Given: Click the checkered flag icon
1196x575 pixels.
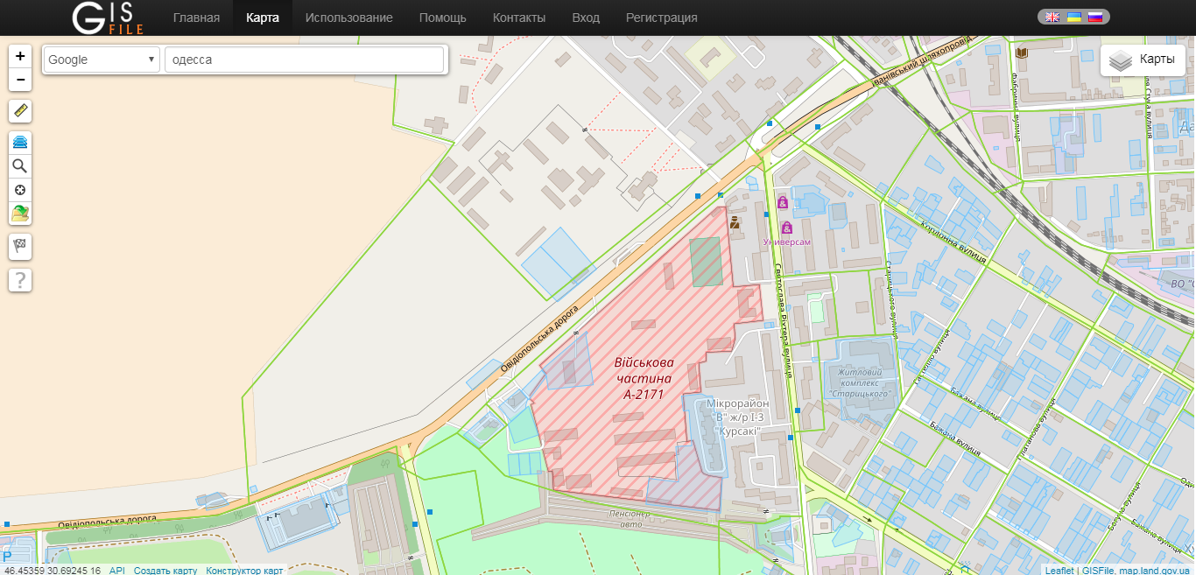Looking at the screenshot, I should (20, 247).
